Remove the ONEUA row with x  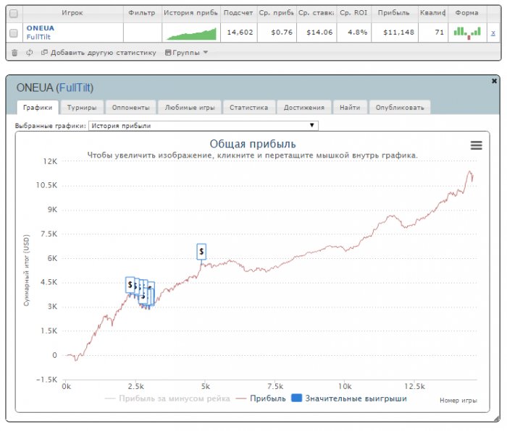coord(493,33)
